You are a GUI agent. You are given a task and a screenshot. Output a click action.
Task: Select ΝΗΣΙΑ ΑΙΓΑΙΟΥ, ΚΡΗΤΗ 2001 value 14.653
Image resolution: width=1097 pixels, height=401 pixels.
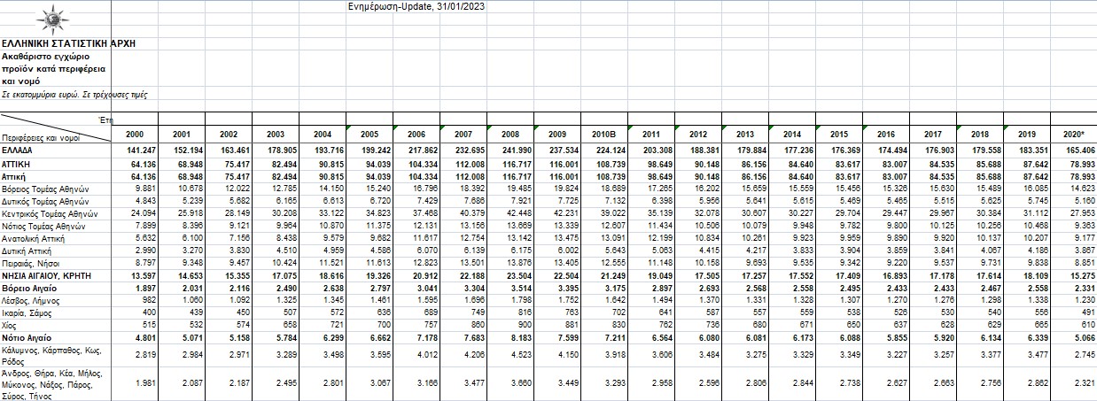click(192, 276)
